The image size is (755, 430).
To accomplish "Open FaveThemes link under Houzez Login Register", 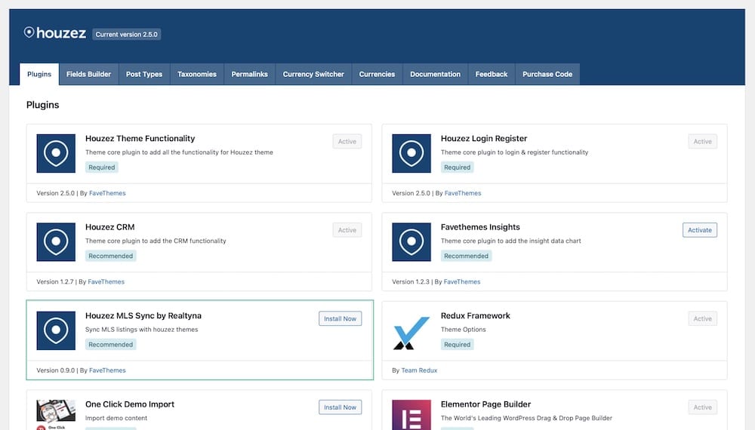I will point(463,193).
